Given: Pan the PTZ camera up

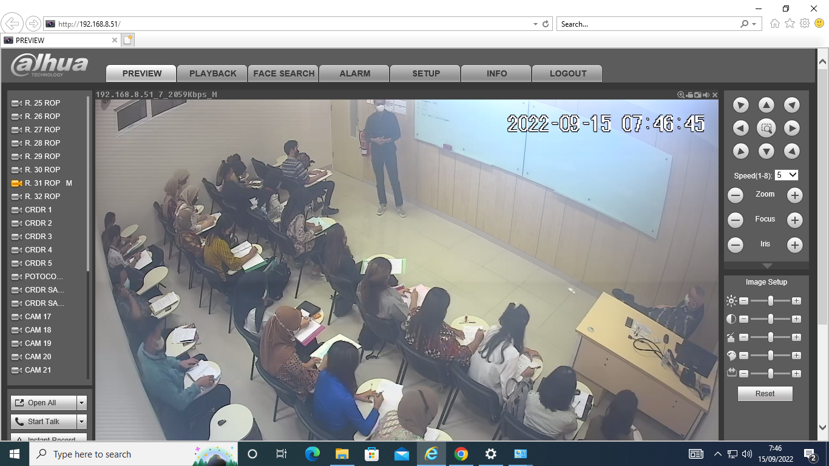Looking at the screenshot, I should click(x=766, y=105).
